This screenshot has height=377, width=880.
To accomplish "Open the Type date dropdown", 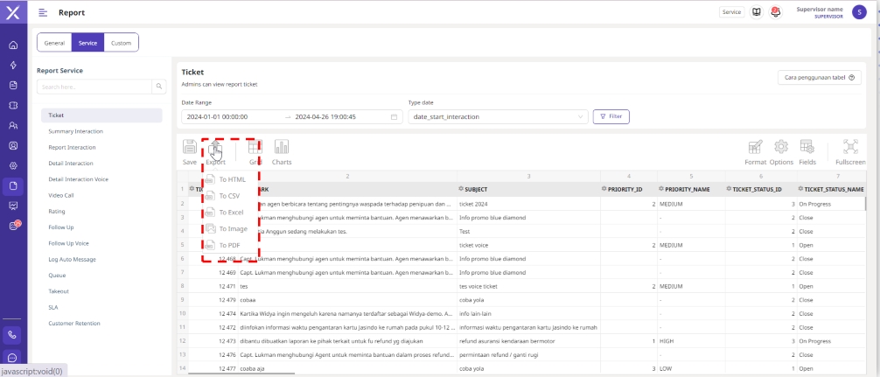I will coord(498,116).
